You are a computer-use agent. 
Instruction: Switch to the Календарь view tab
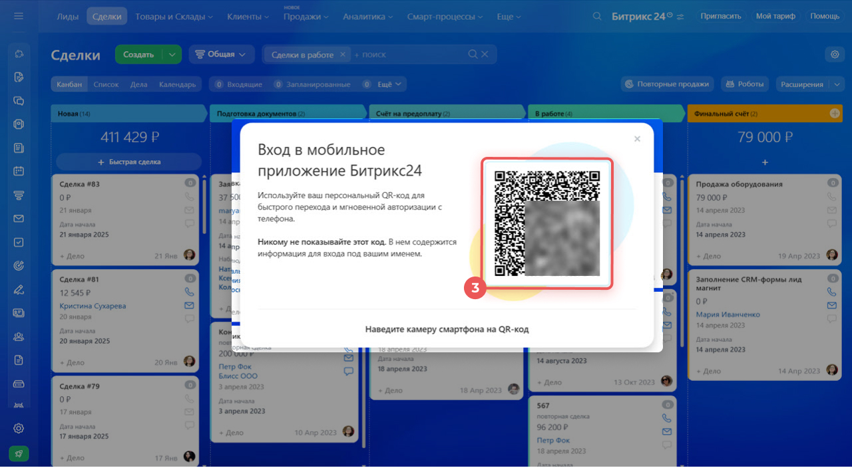177,84
